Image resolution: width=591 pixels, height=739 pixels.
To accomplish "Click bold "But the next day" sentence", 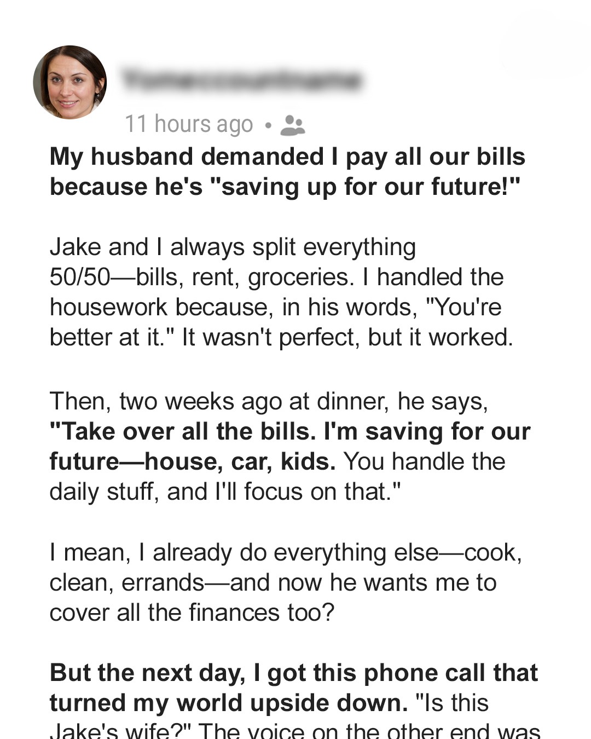I will [x=294, y=673].
